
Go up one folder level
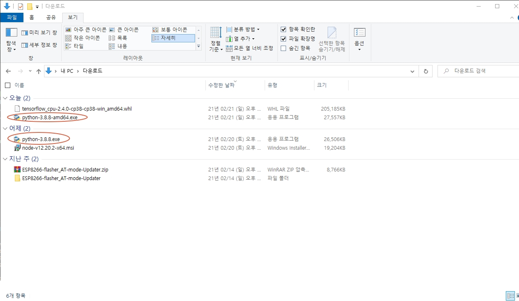(39, 71)
